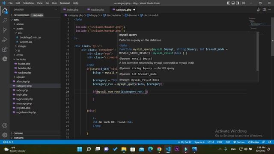The width and height of the screenshot is (274, 154).
Task: Open the View menu
Action: [x=40, y=3]
